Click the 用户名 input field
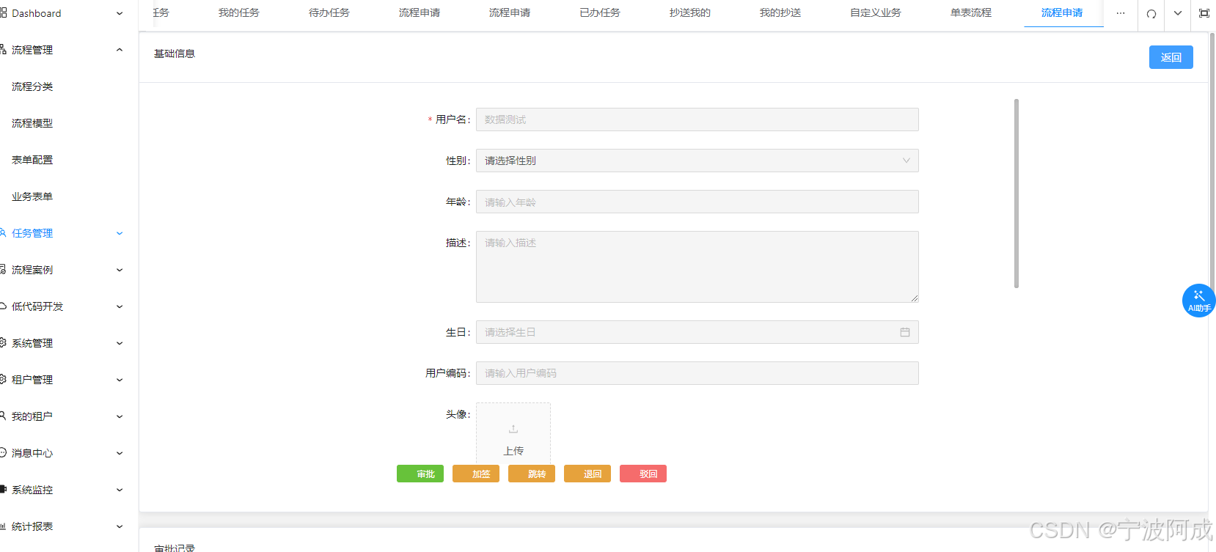 [697, 119]
